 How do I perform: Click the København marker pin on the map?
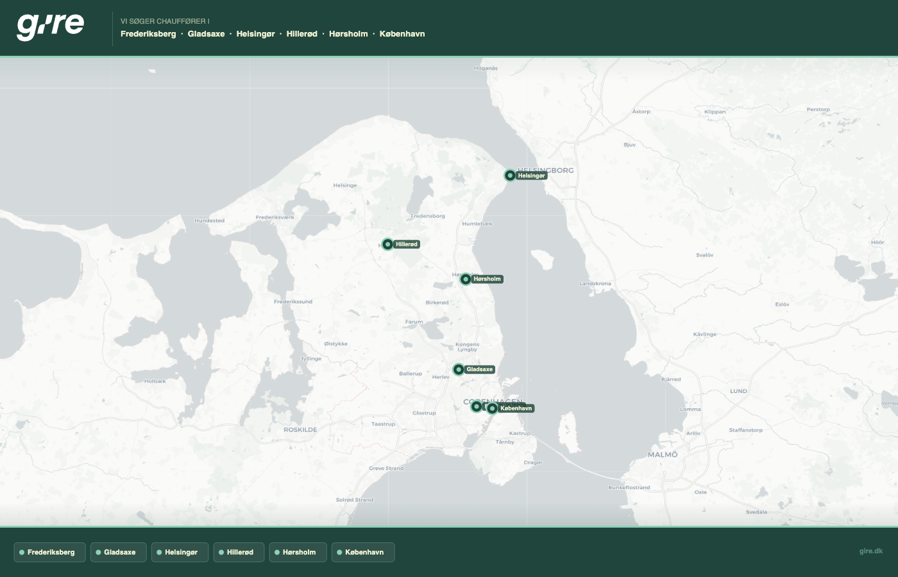point(492,408)
